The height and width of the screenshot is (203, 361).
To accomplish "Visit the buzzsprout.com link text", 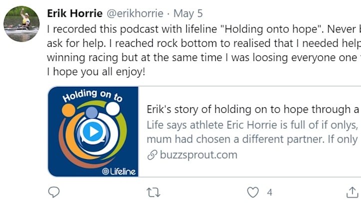I will pos(198,155).
